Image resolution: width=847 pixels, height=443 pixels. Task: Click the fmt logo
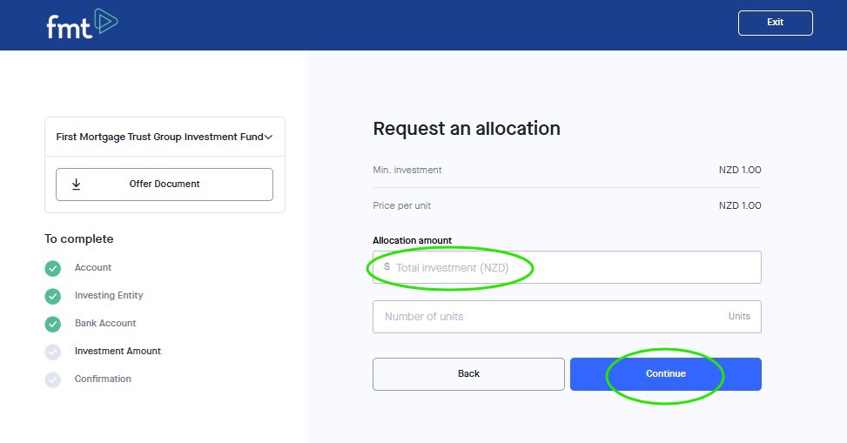82,24
